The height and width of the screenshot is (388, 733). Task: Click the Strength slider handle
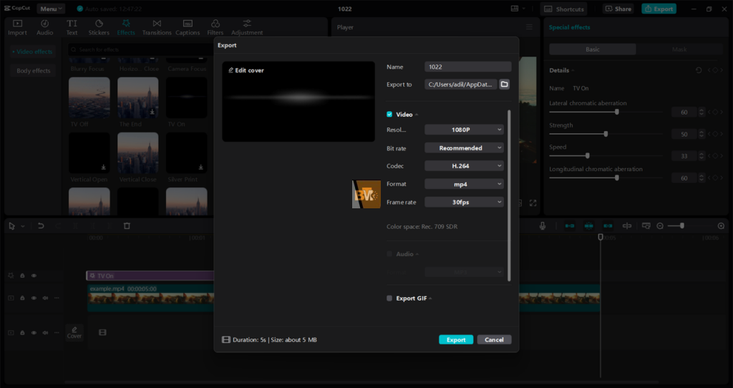pyautogui.click(x=606, y=134)
